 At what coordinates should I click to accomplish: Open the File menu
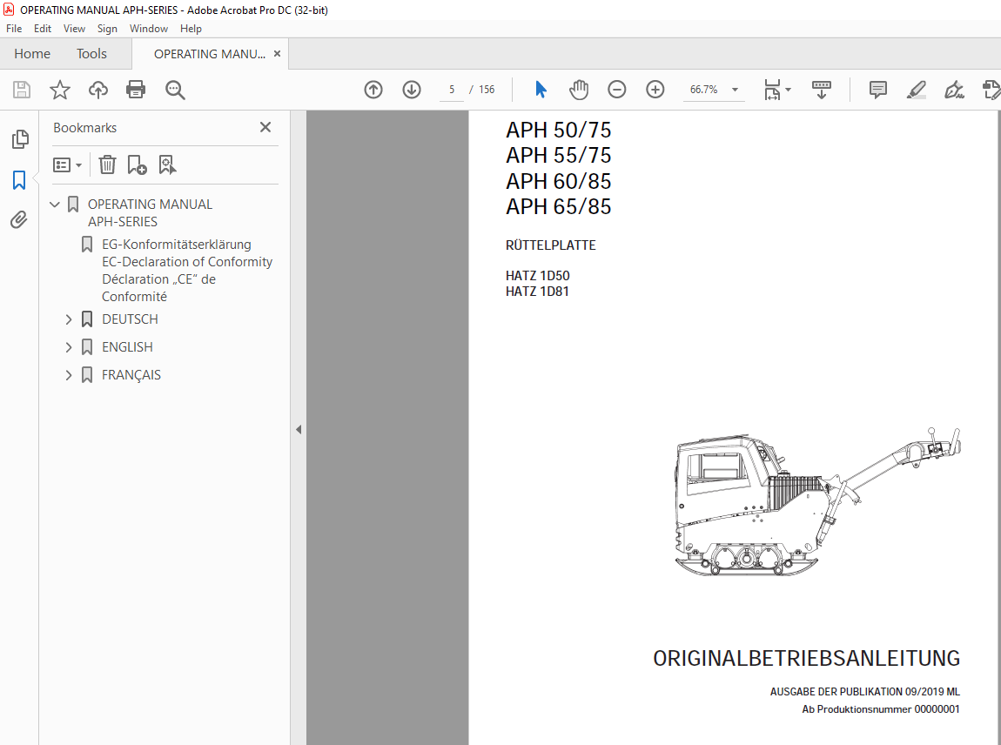tap(14, 29)
